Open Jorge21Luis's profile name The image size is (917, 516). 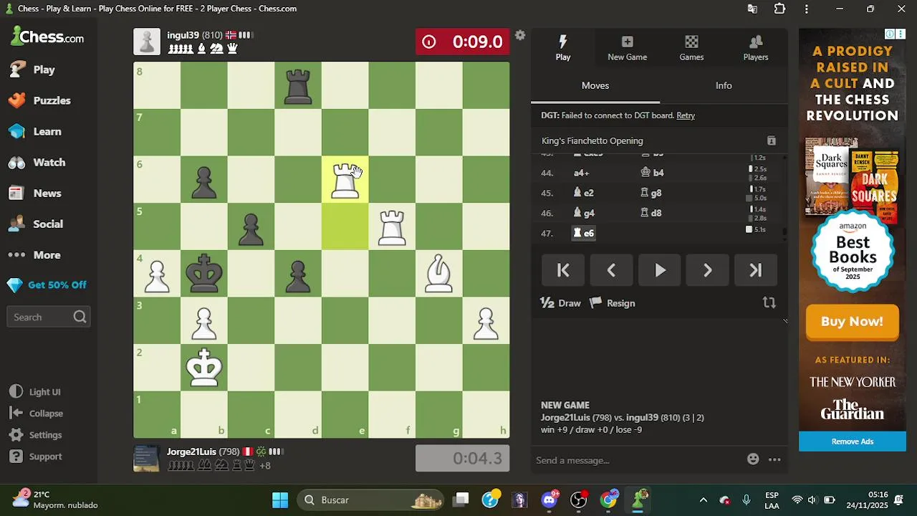(191, 451)
